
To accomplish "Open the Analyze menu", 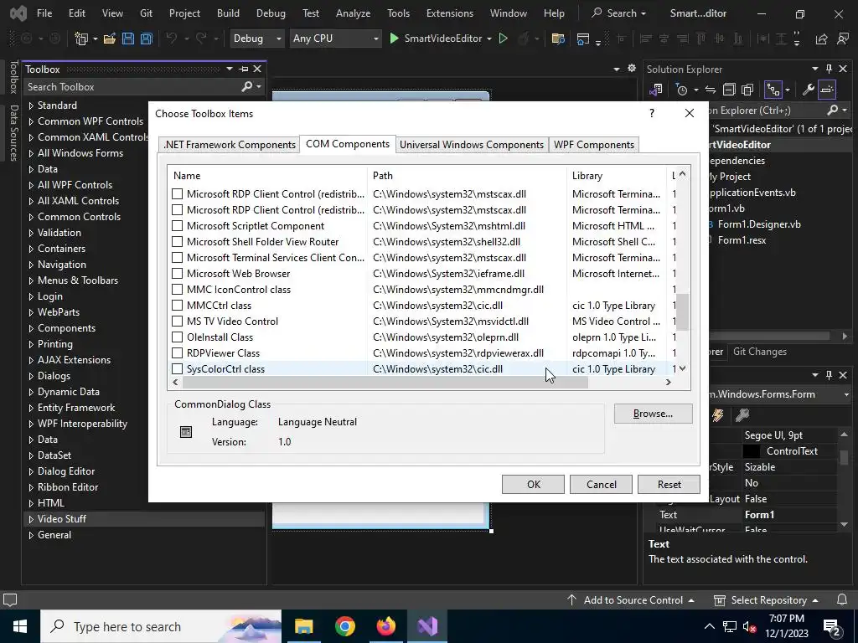I will [x=353, y=13].
